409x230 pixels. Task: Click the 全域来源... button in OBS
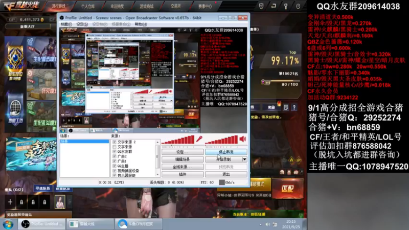183,167
